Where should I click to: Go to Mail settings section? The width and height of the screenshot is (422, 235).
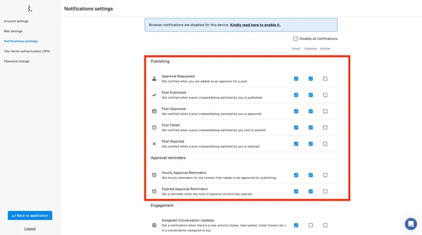pos(13,31)
